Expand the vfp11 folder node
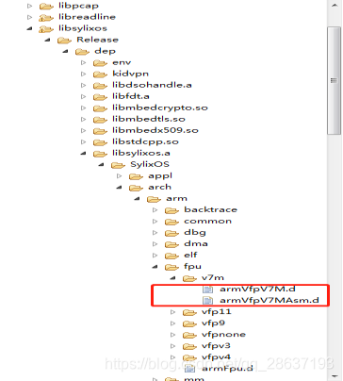 pos(172,312)
